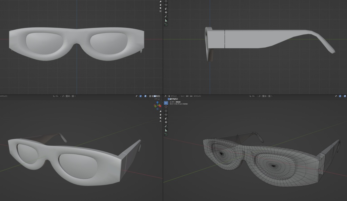
Task: Select the Measure tool
Action: coord(166,130)
